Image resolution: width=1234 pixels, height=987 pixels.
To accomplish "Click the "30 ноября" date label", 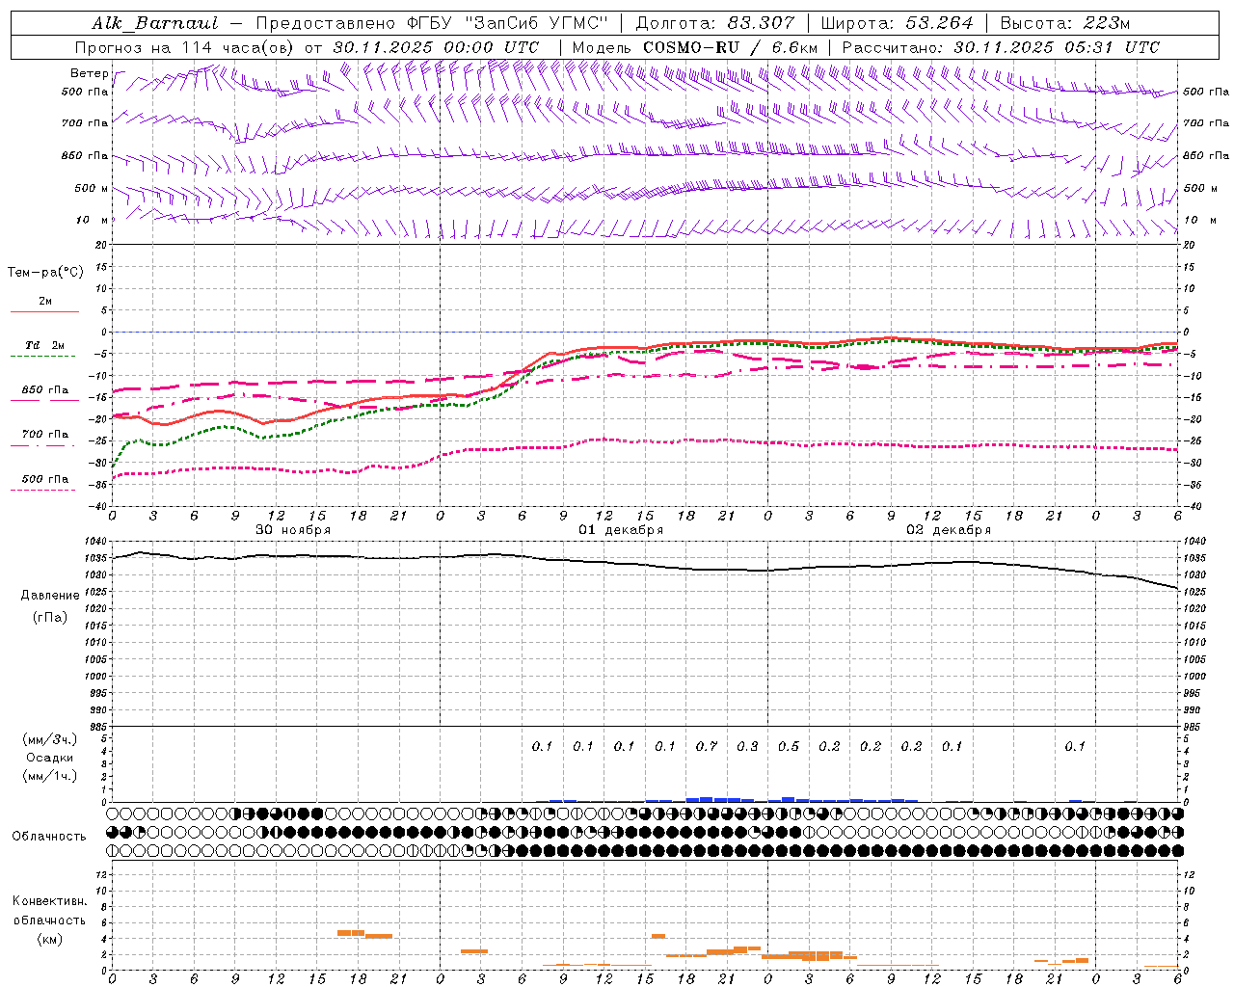I will [x=293, y=530].
